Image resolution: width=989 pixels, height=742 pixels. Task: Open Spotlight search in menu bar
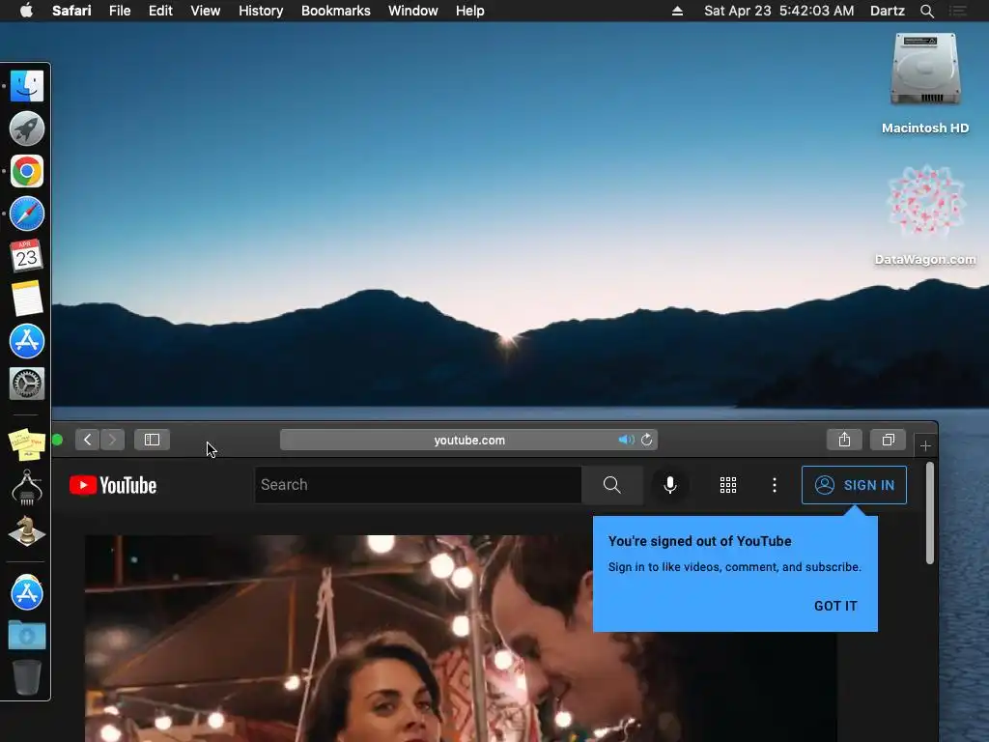(x=926, y=11)
